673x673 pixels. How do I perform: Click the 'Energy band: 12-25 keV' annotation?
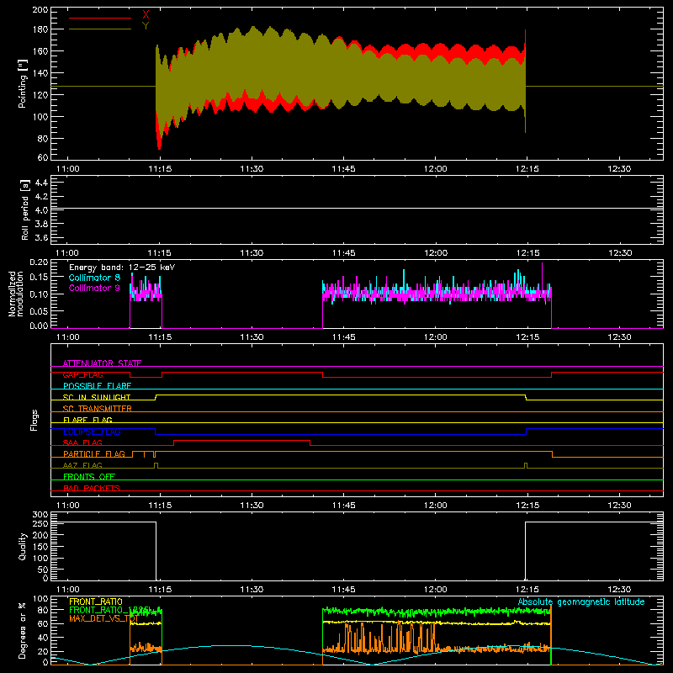(122, 268)
